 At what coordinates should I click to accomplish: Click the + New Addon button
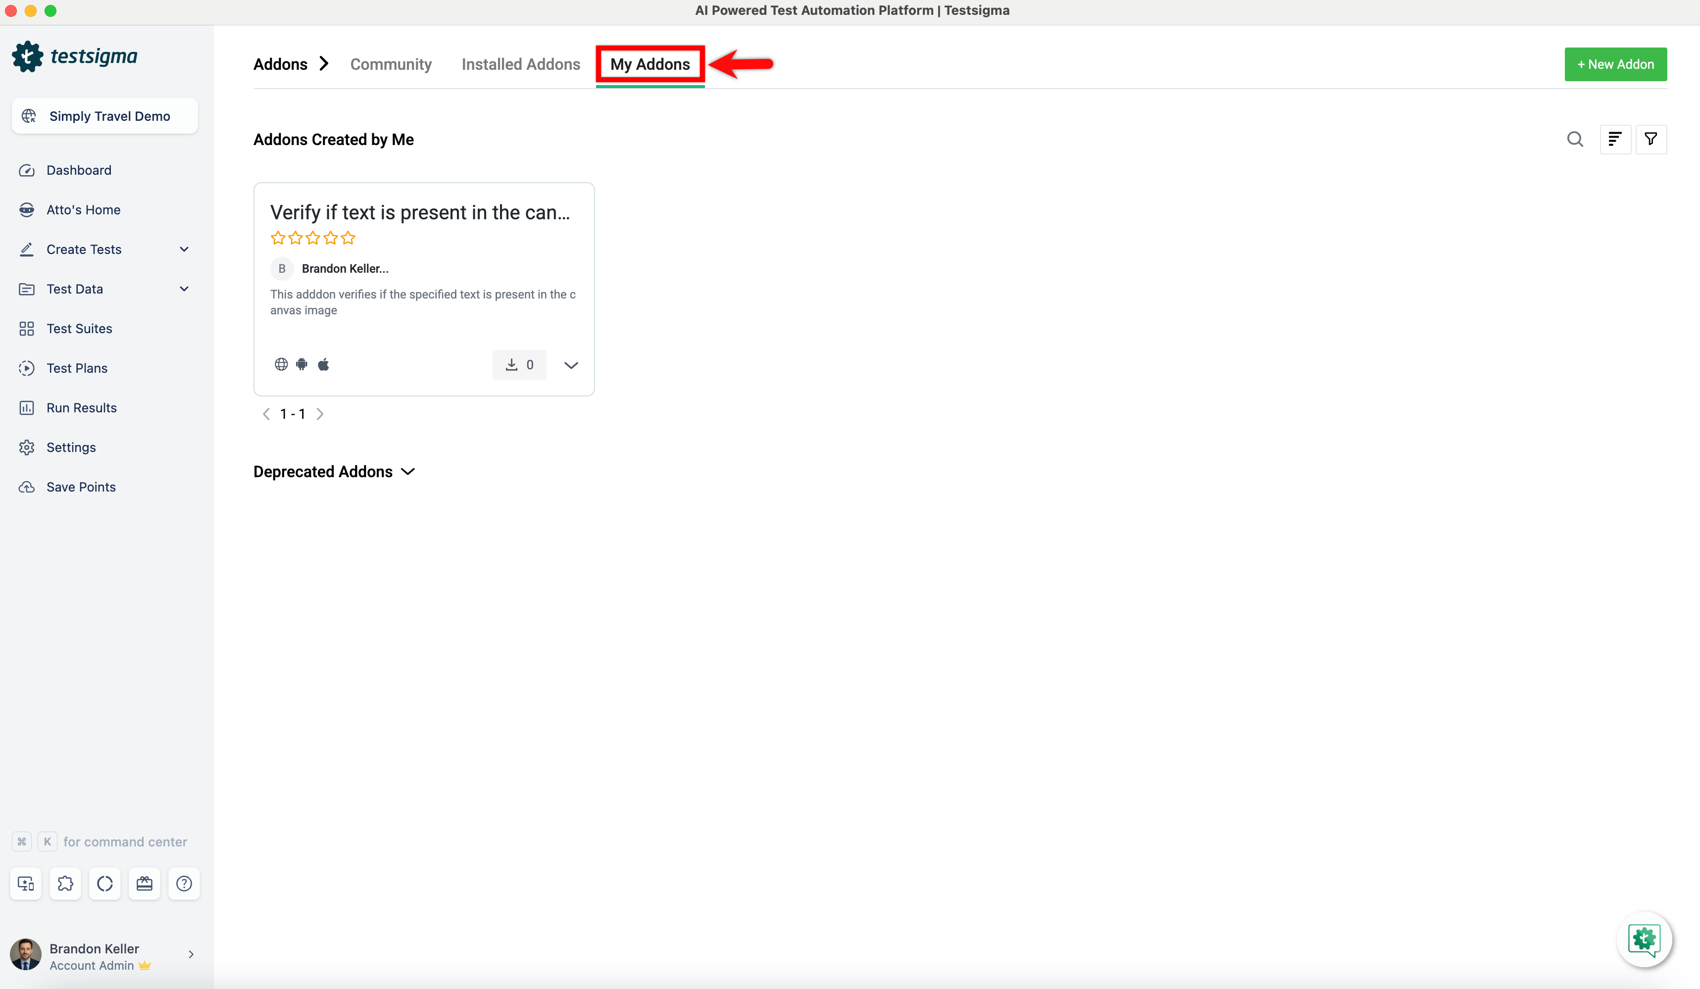pos(1615,64)
